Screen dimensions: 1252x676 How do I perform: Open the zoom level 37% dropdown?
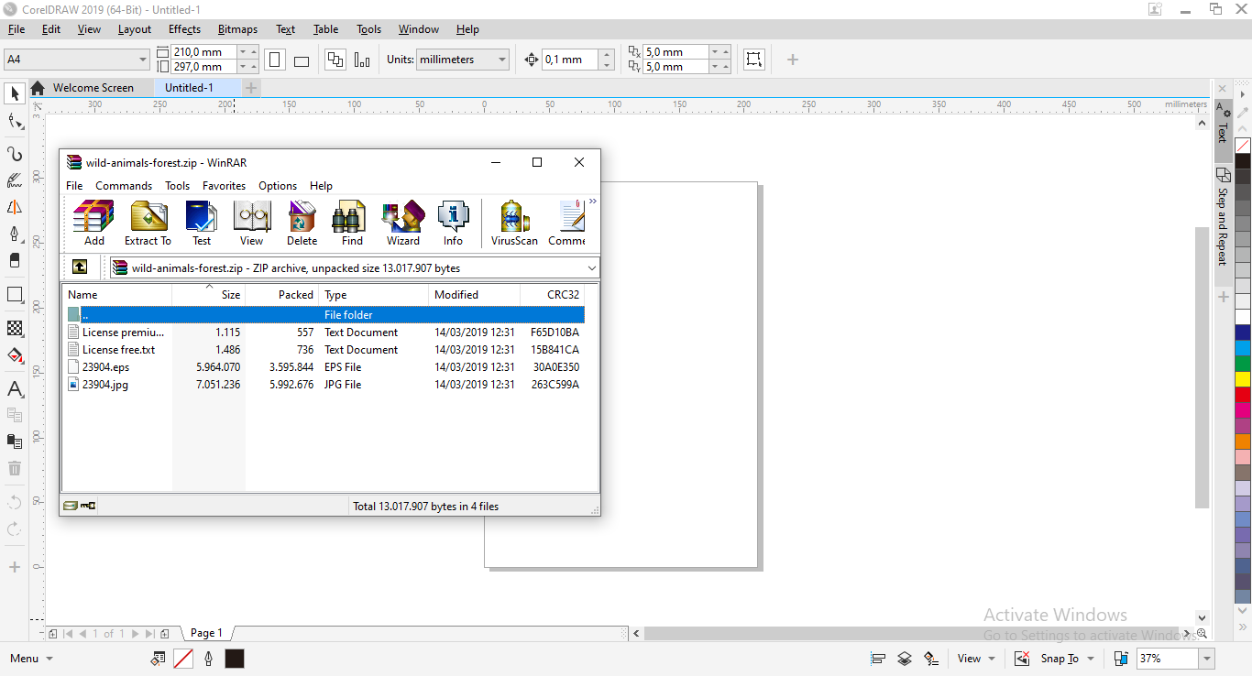coord(1207,659)
